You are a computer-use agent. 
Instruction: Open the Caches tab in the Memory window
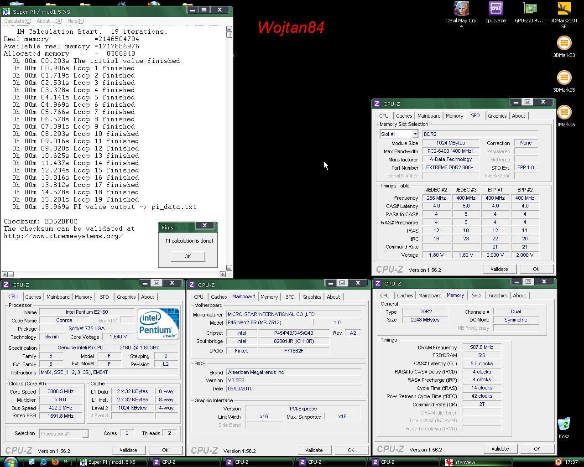405,296
